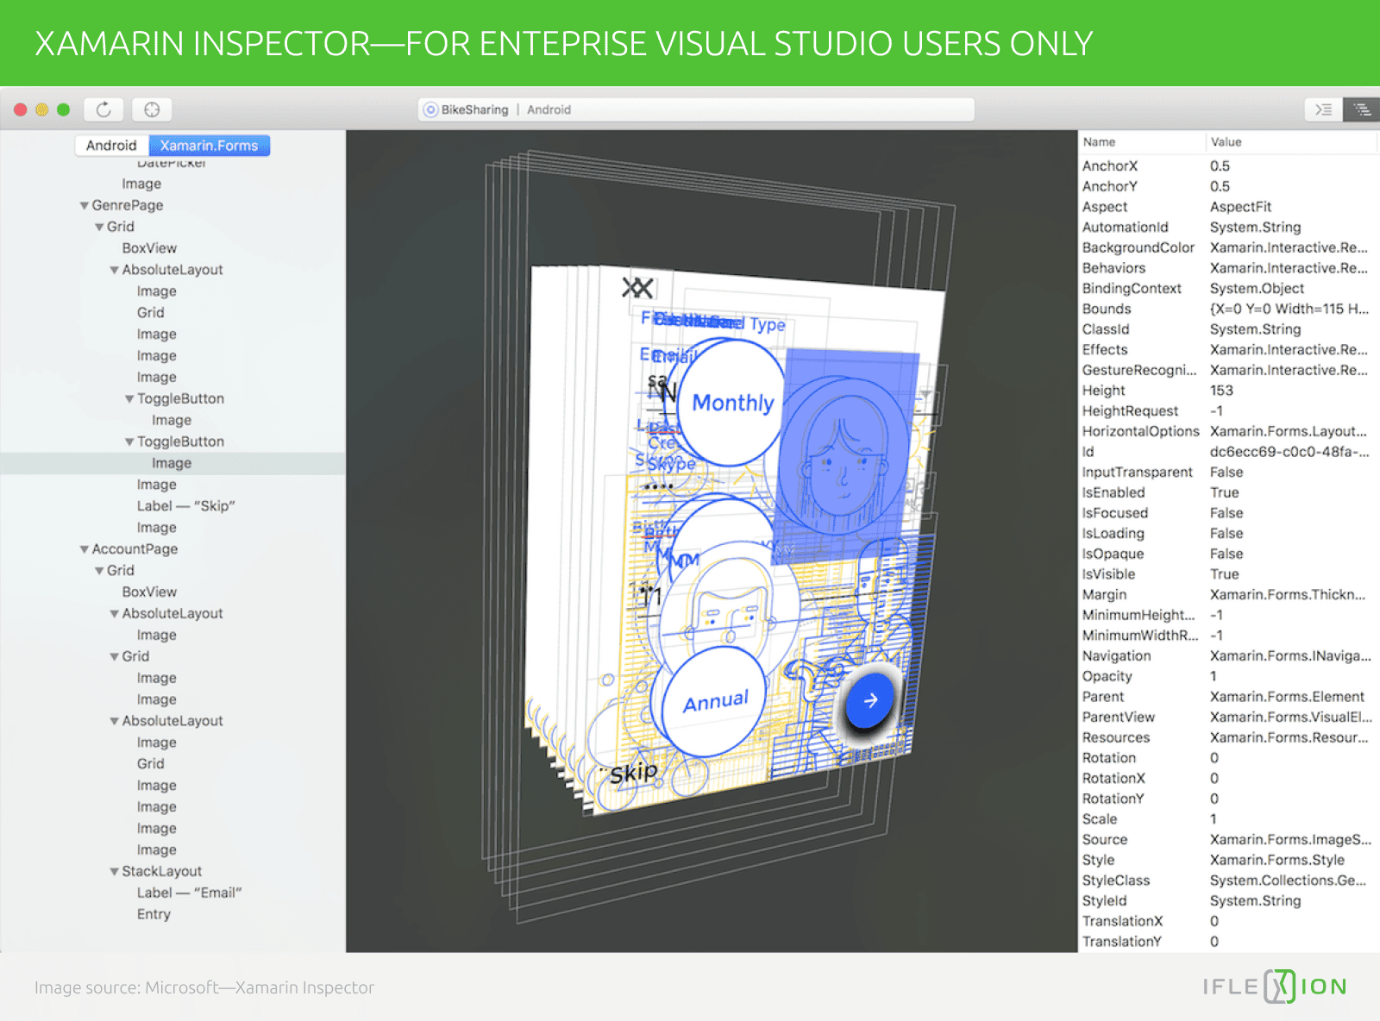The image size is (1380, 1021).
Task: Select the Id property value
Action: tap(1289, 452)
